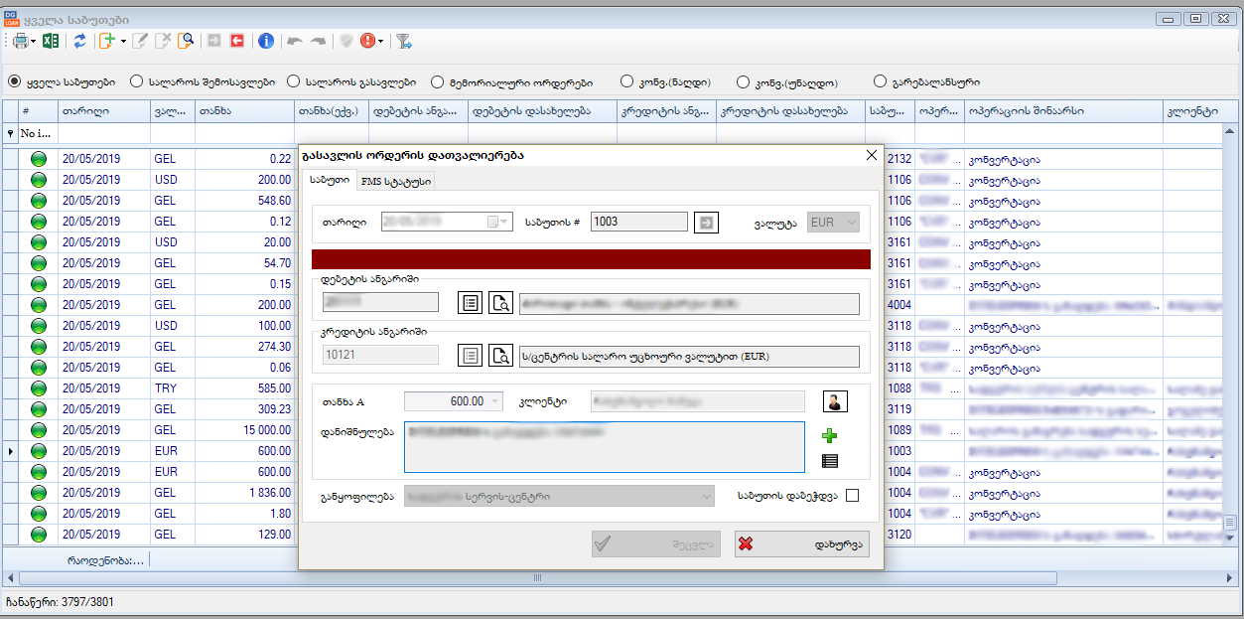
Task: Open the document preview magnifier in toolbar
Action: [x=186, y=41]
